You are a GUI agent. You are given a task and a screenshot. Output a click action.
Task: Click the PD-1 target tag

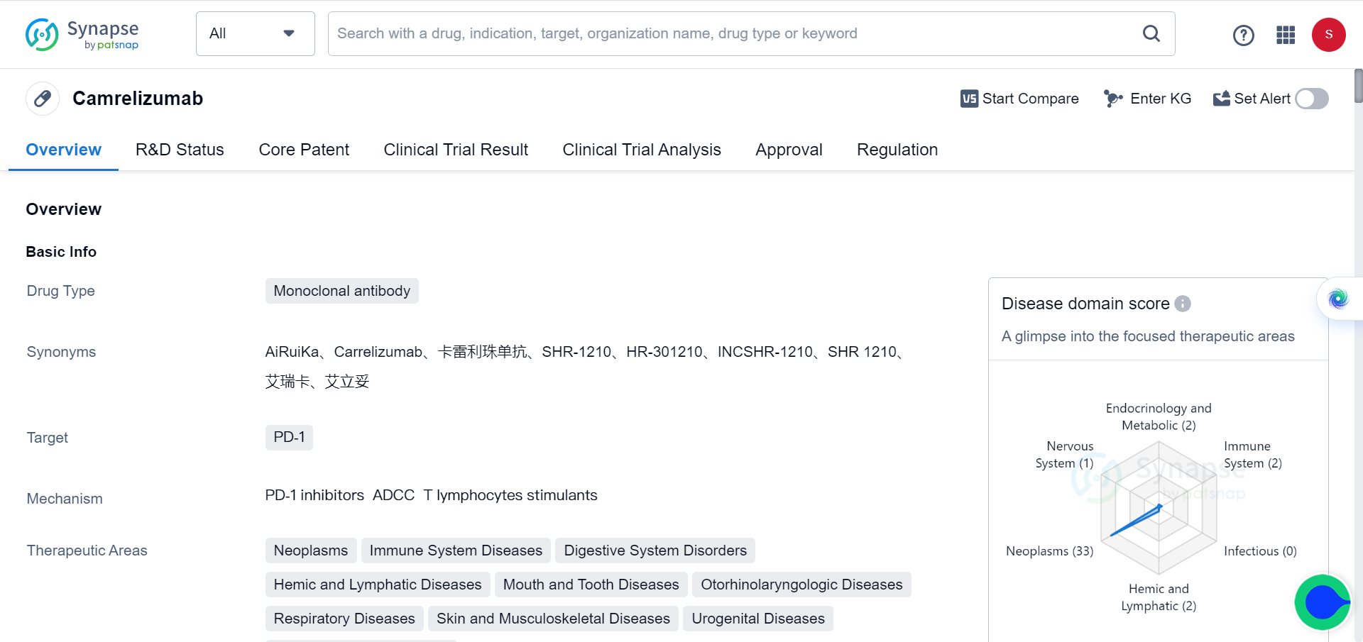tap(289, 437)
